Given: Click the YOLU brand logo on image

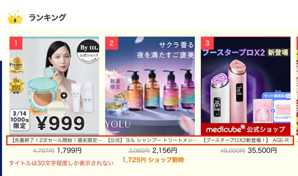Looking at the screenshot, I should point(118,124).
